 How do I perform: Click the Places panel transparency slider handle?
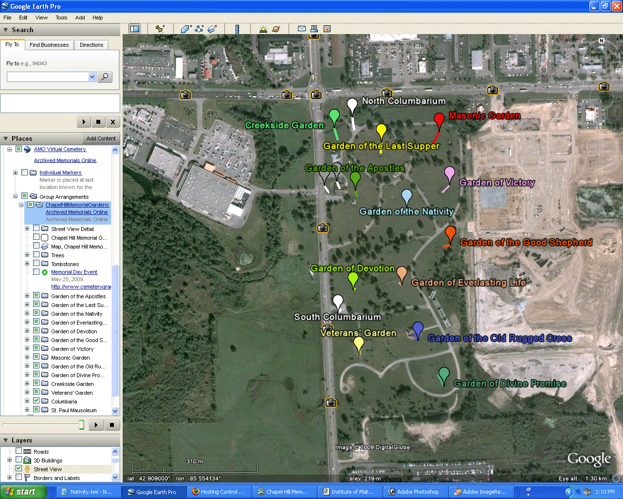82,425
